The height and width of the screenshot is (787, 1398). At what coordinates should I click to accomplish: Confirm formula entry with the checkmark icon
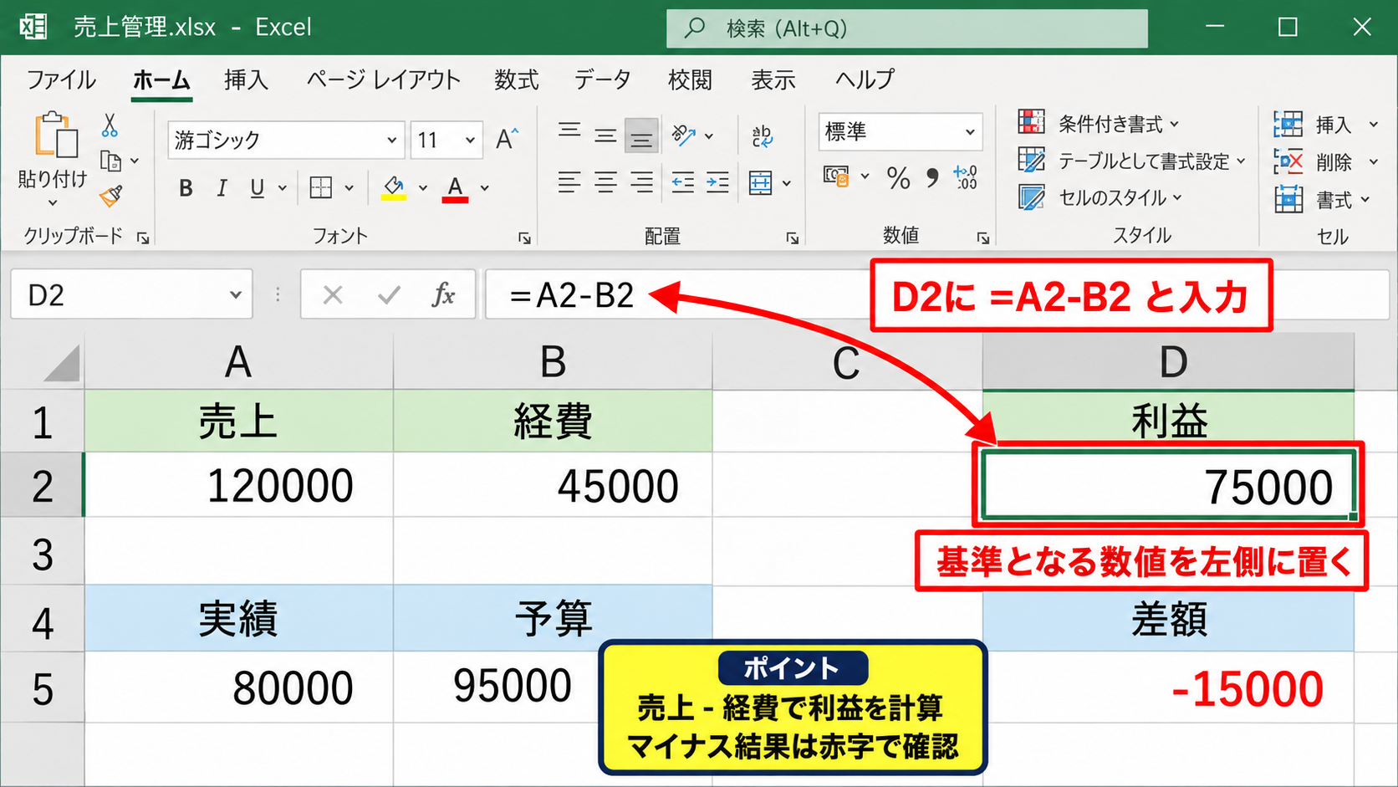pos(389,294)
